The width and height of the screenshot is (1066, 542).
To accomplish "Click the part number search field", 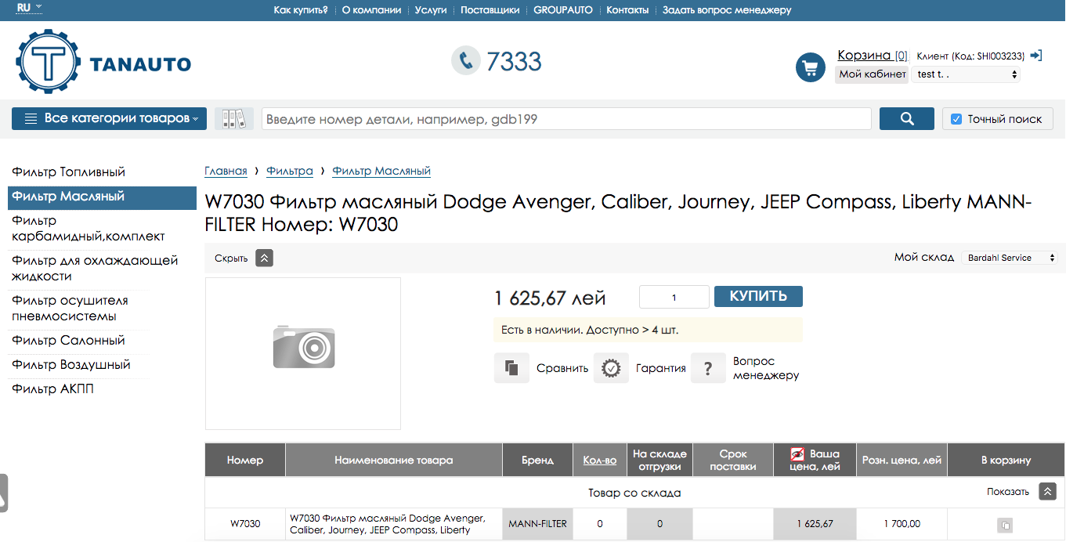I will click(x=566, y=119).
